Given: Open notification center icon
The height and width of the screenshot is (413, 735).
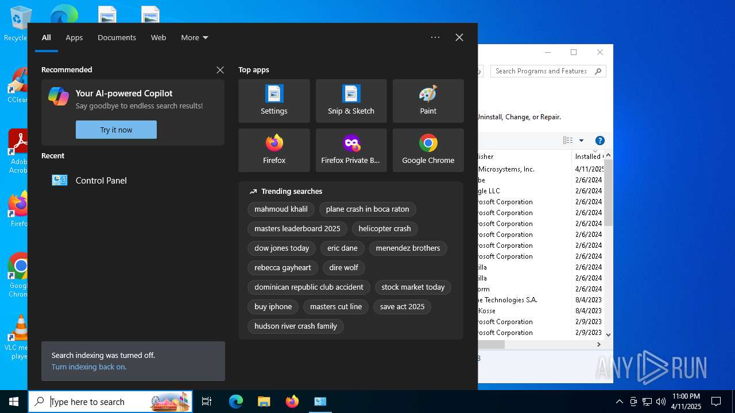Looking at the screenshot, I should [716, 402].
